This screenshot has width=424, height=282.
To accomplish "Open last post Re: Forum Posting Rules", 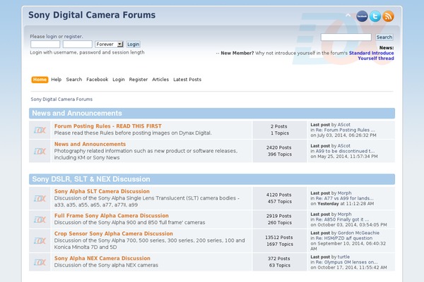I will 345,130.
